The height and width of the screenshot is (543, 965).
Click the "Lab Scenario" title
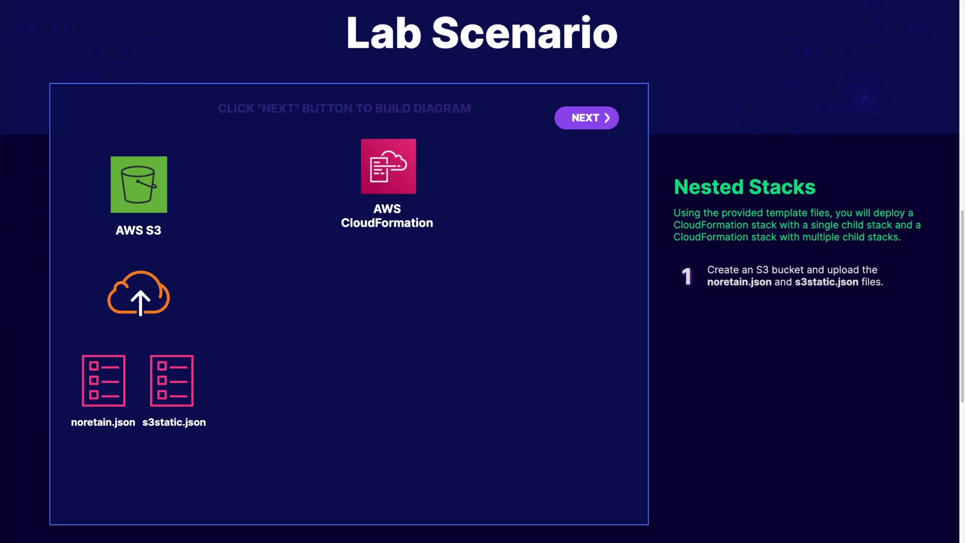click(481, 33)
